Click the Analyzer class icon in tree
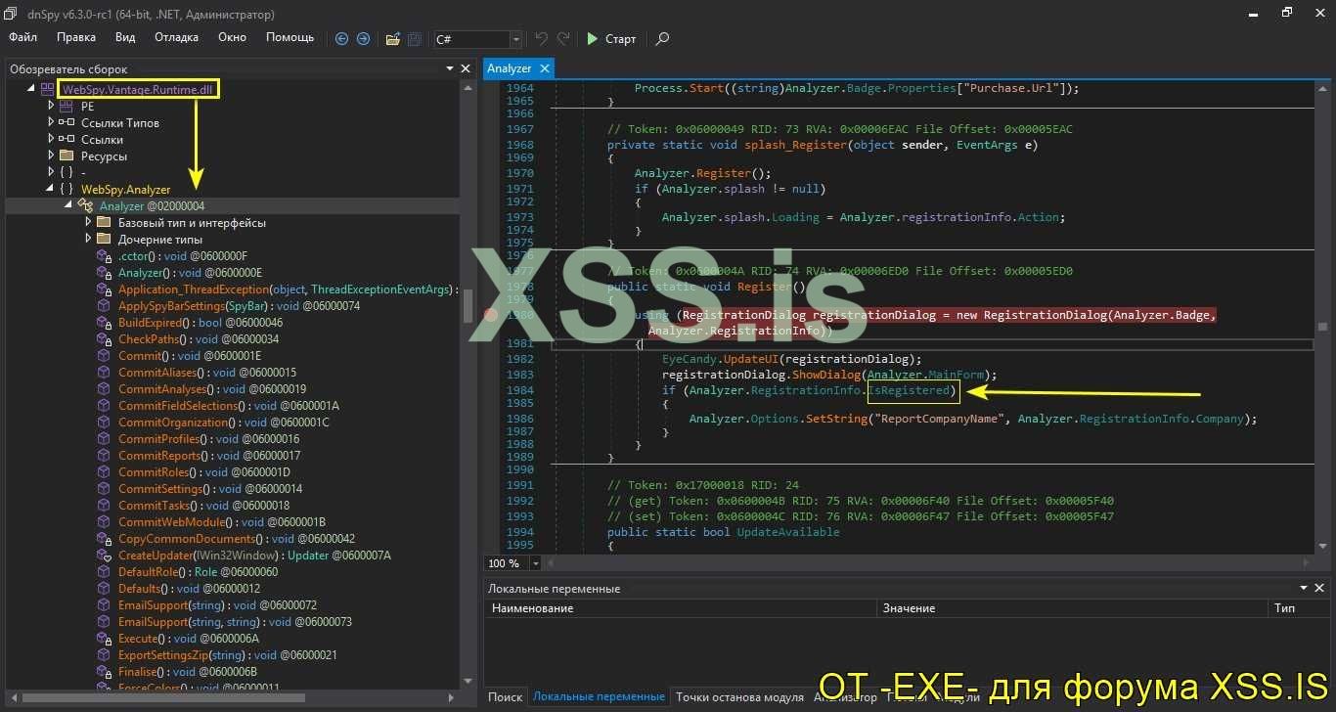The image size is (1336, 712). [x=85, y=206]
